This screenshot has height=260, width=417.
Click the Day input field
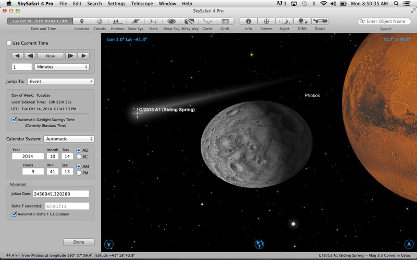[x=67, y=157]
